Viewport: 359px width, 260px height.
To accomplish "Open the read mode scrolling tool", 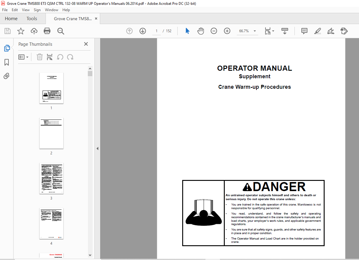I will tap(285, 31).
